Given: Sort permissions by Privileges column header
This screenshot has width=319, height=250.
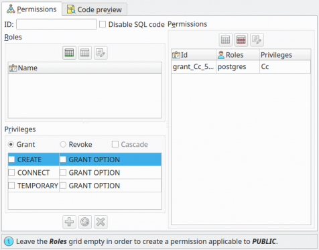Looking at the screenshot, I should click(285, 55).
